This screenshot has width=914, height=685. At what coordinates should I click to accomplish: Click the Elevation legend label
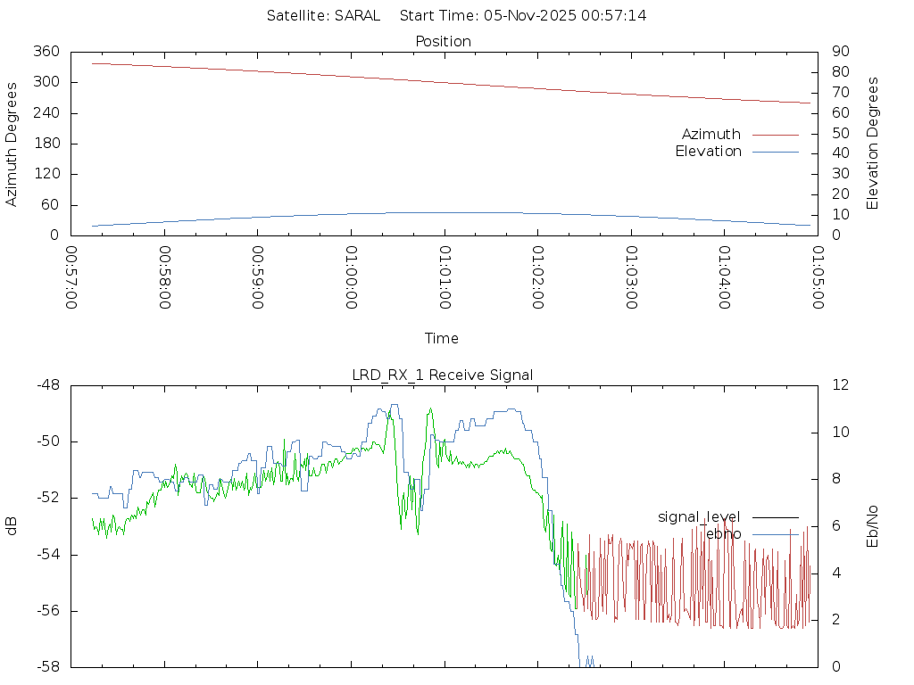[708, 152]
